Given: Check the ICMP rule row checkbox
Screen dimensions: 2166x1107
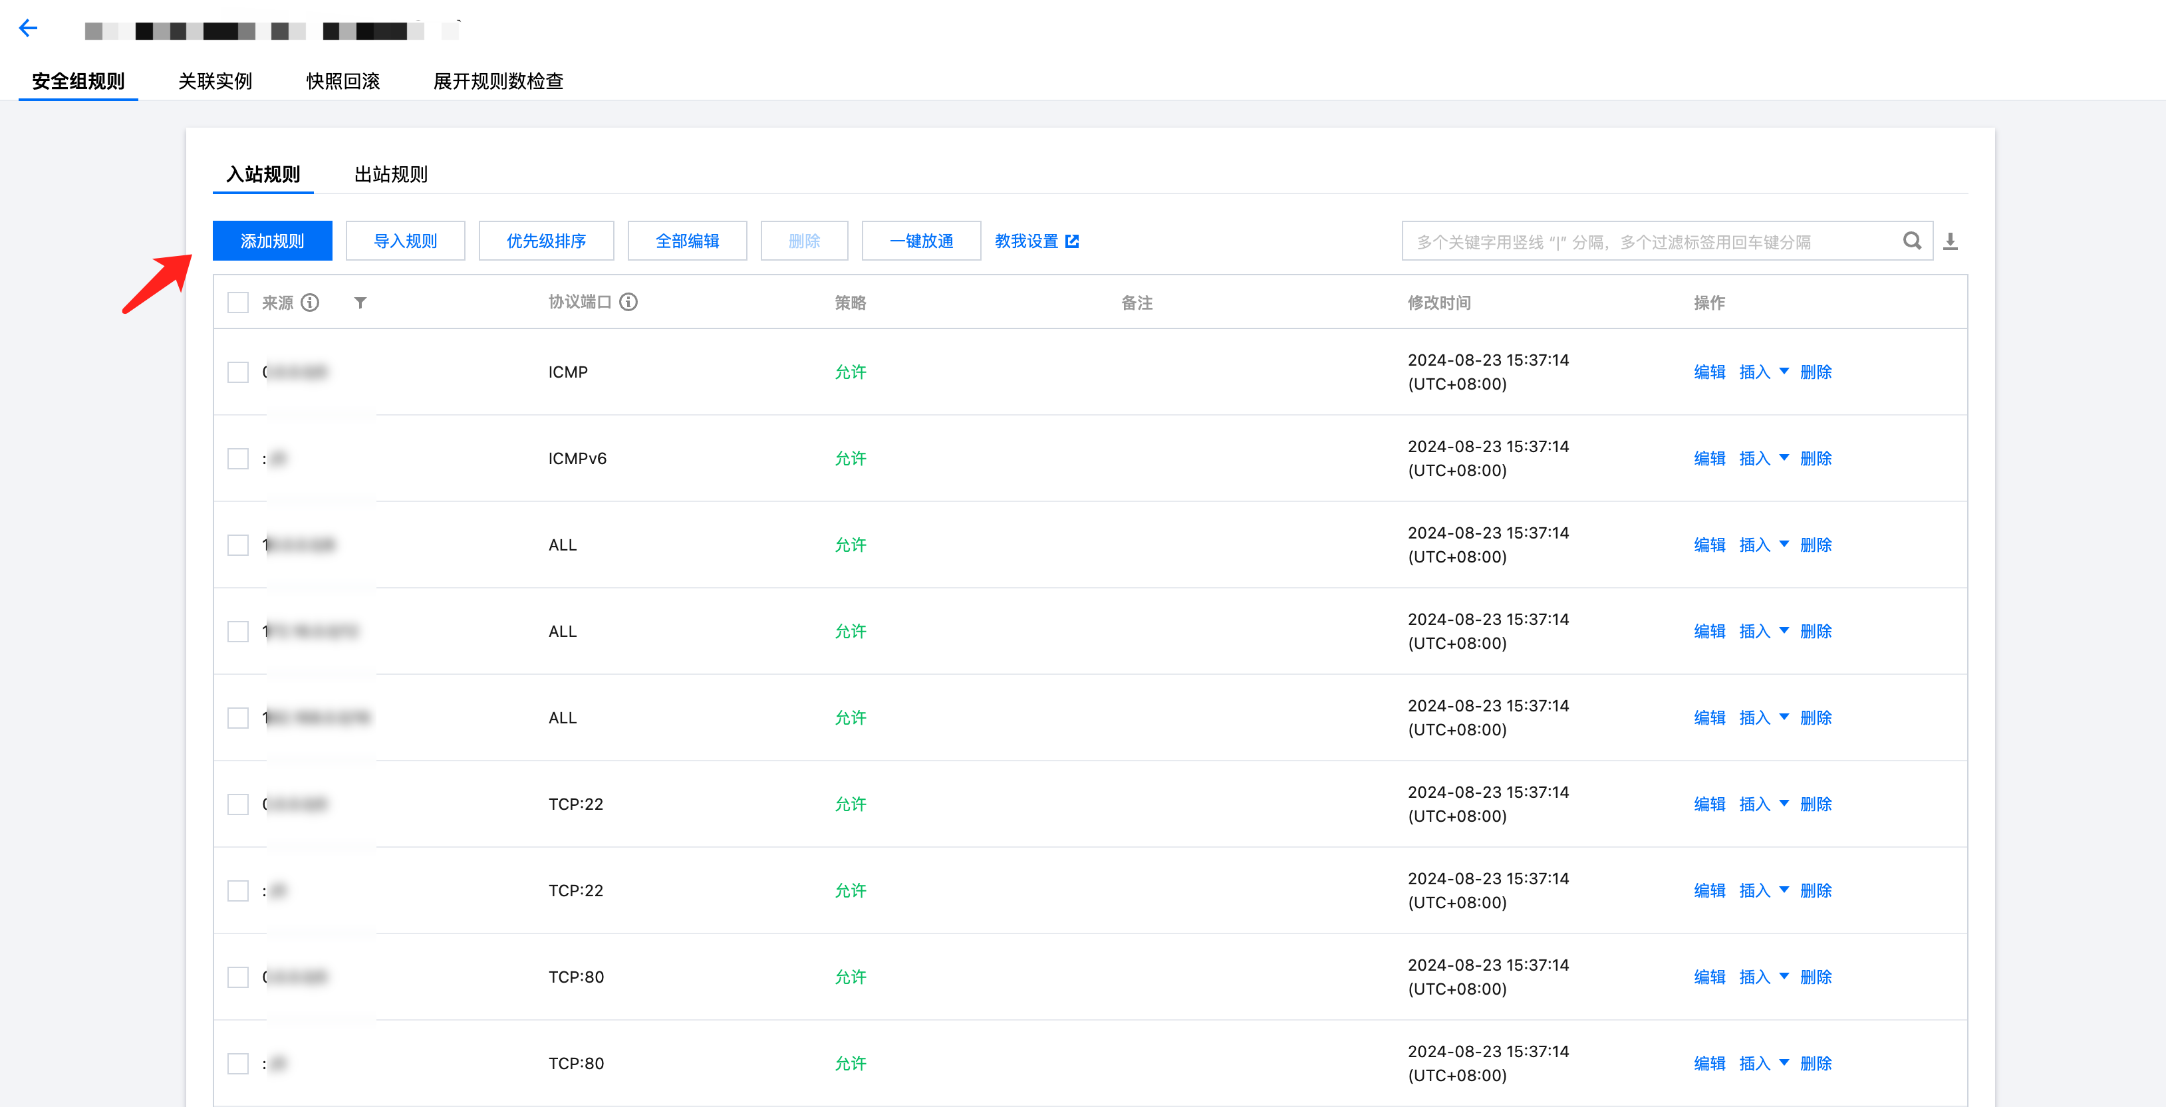Looking at the screenshot, I should point(238,372).
